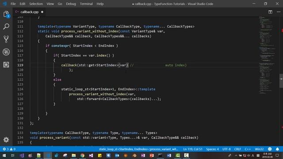Open the Debug menu
This screenshot has width=283, height=159.
coord(71,4)
